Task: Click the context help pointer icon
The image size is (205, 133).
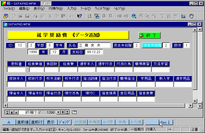Action: click(79, 16)
